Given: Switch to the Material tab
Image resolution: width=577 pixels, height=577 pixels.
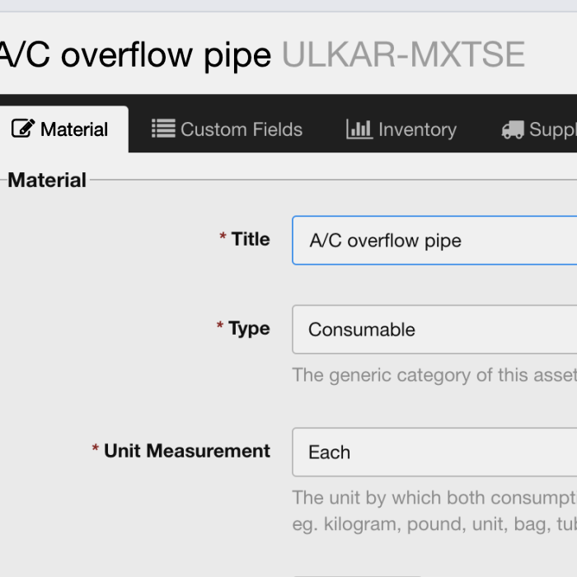Looking at the screenshot, I should point(74,129).
